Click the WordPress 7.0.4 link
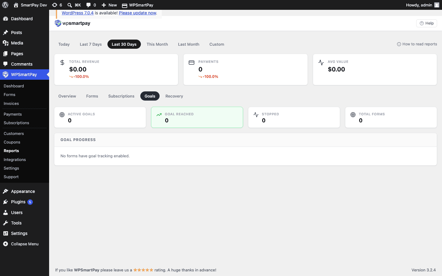The width and height of the screenshot is (442, 276). point(78,13)
